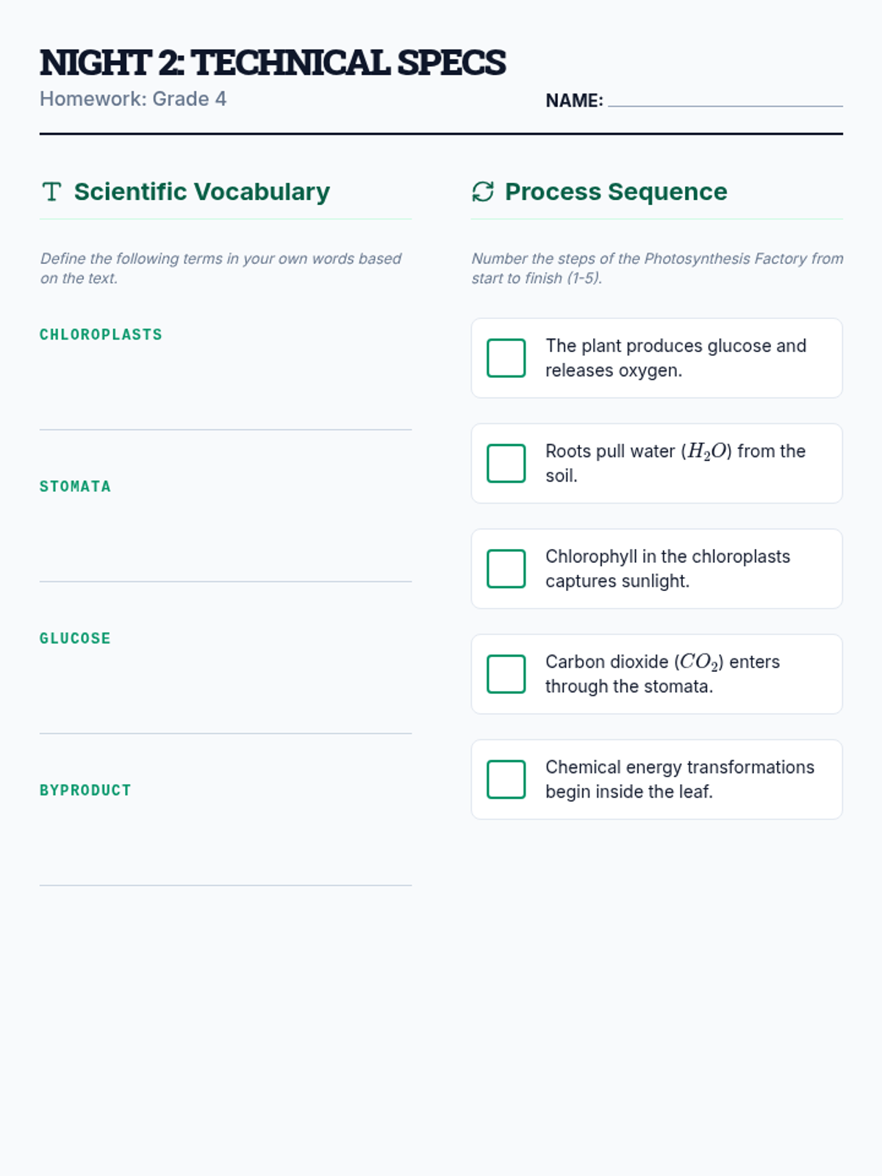The image size is (882, 1176).
Task: Select the Scientific Vocabulary heading
Action: tap(202, 192)
